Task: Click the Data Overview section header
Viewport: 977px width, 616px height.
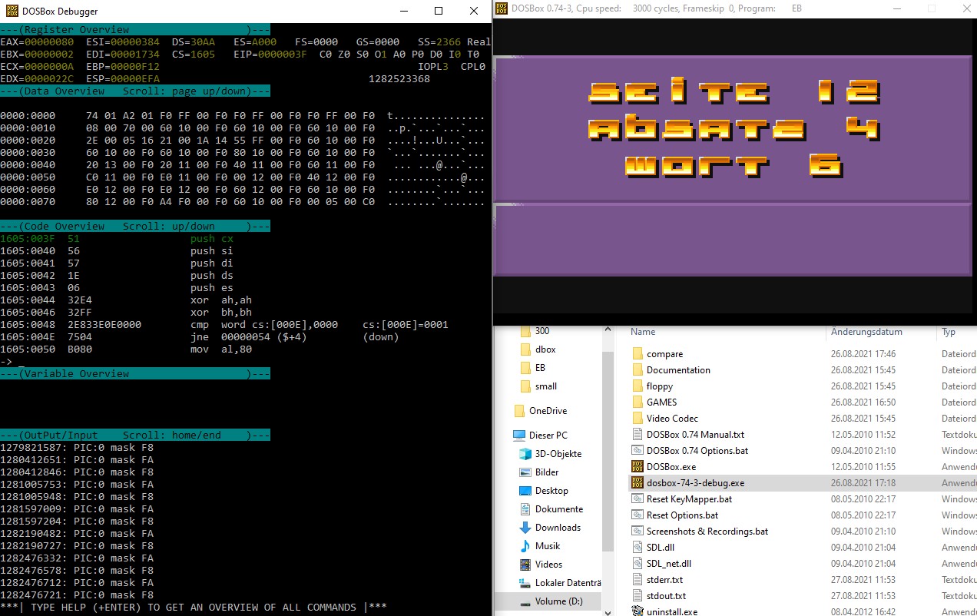Action: coord(135,91)
